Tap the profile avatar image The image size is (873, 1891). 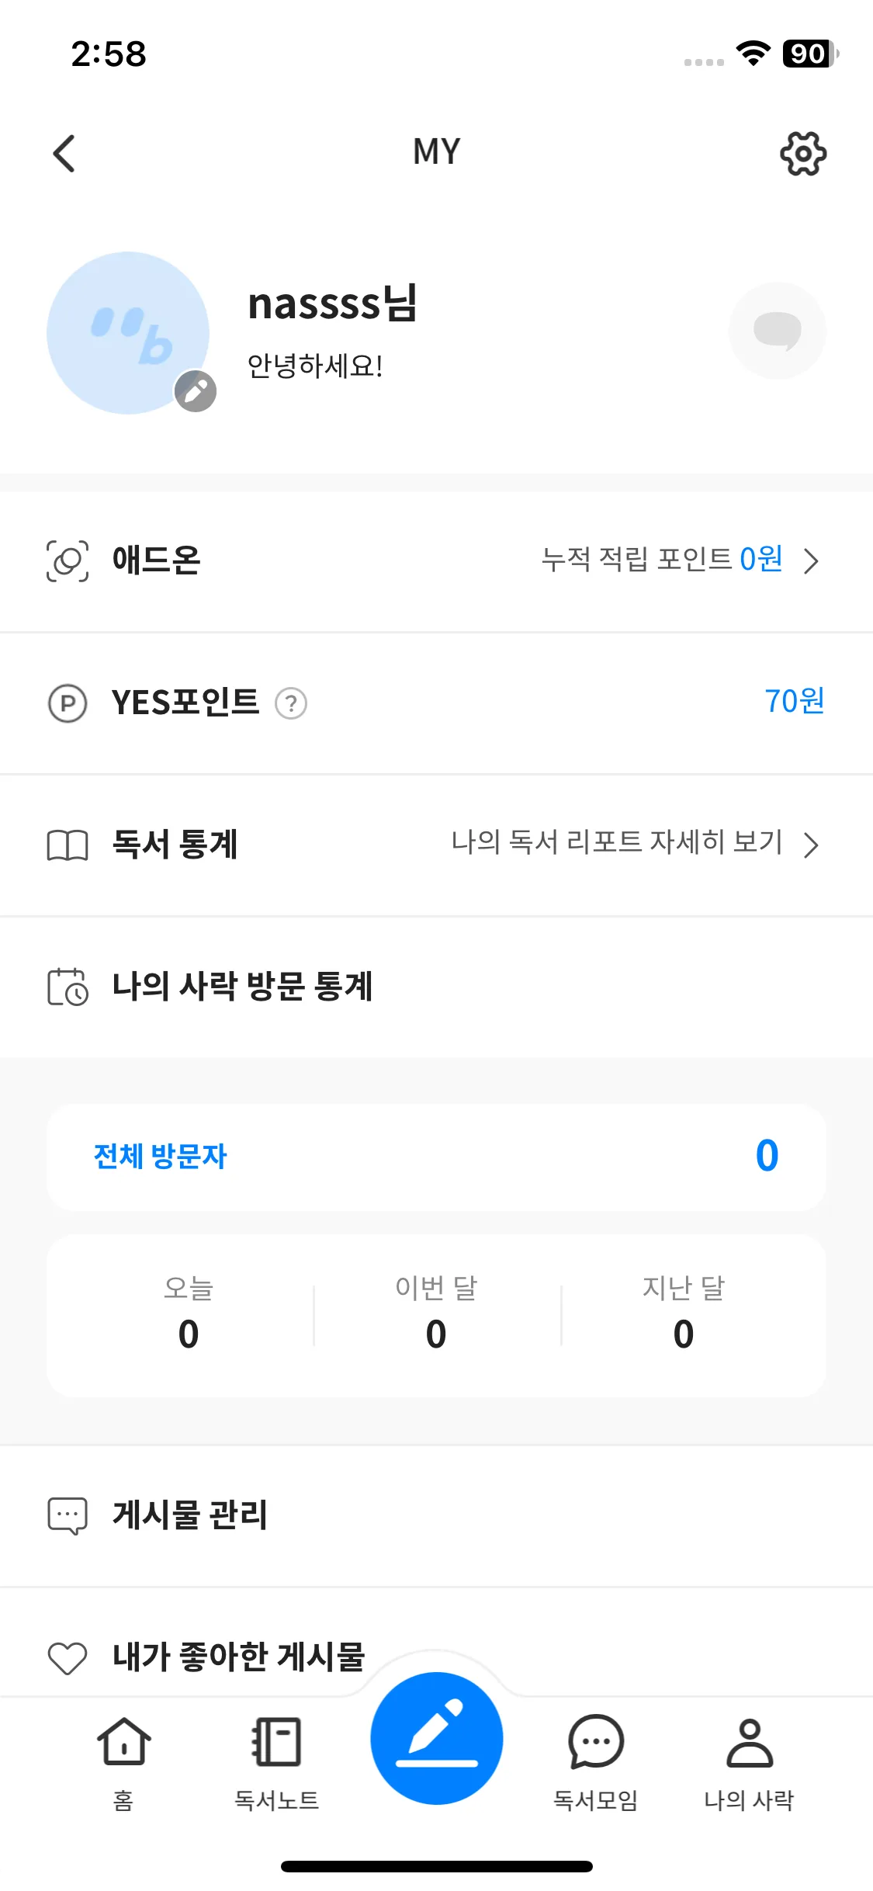[x=128, y=332]
